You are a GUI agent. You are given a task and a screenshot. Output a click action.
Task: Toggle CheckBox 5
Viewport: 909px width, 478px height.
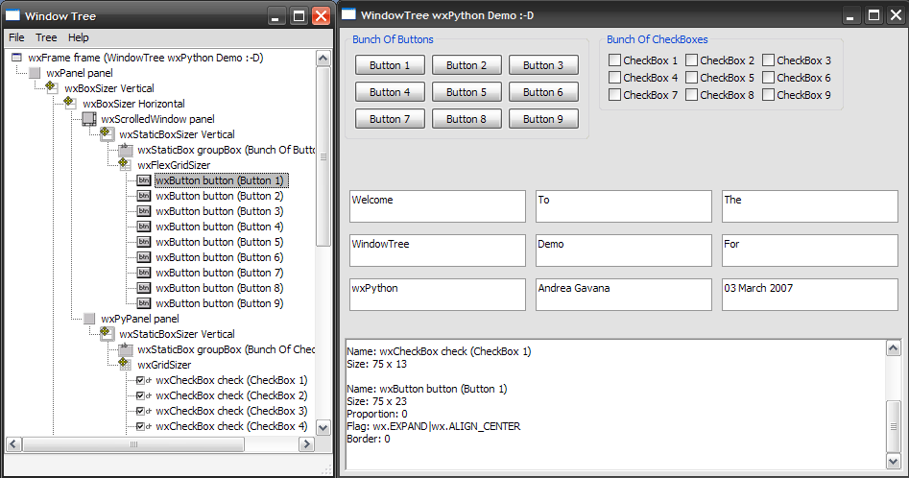click(691, 78)
